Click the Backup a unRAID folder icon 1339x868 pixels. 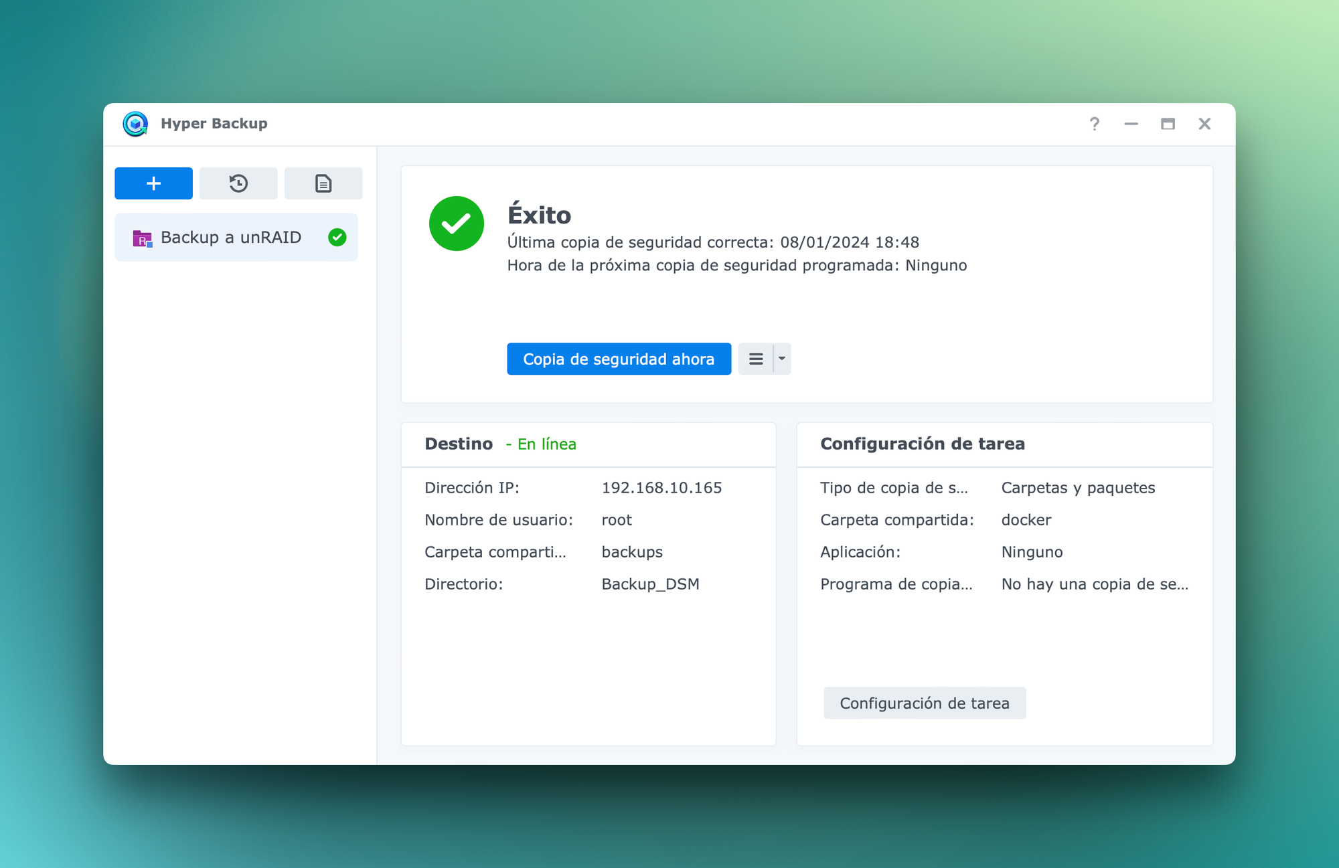(x=142, y=238)
